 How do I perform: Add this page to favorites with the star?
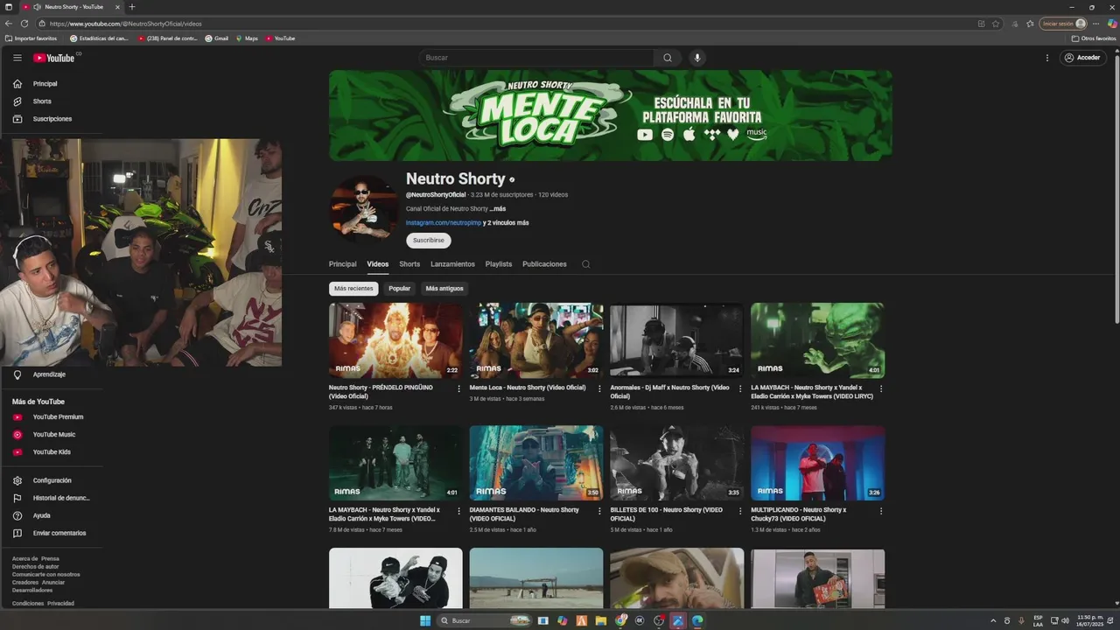coord(996,24)
